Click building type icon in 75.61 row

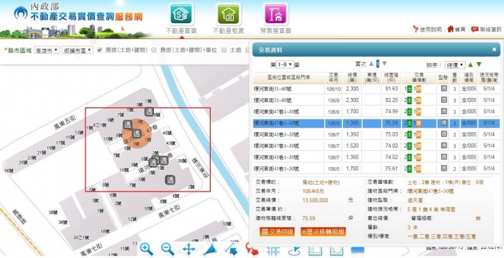[x=444, y=168]
